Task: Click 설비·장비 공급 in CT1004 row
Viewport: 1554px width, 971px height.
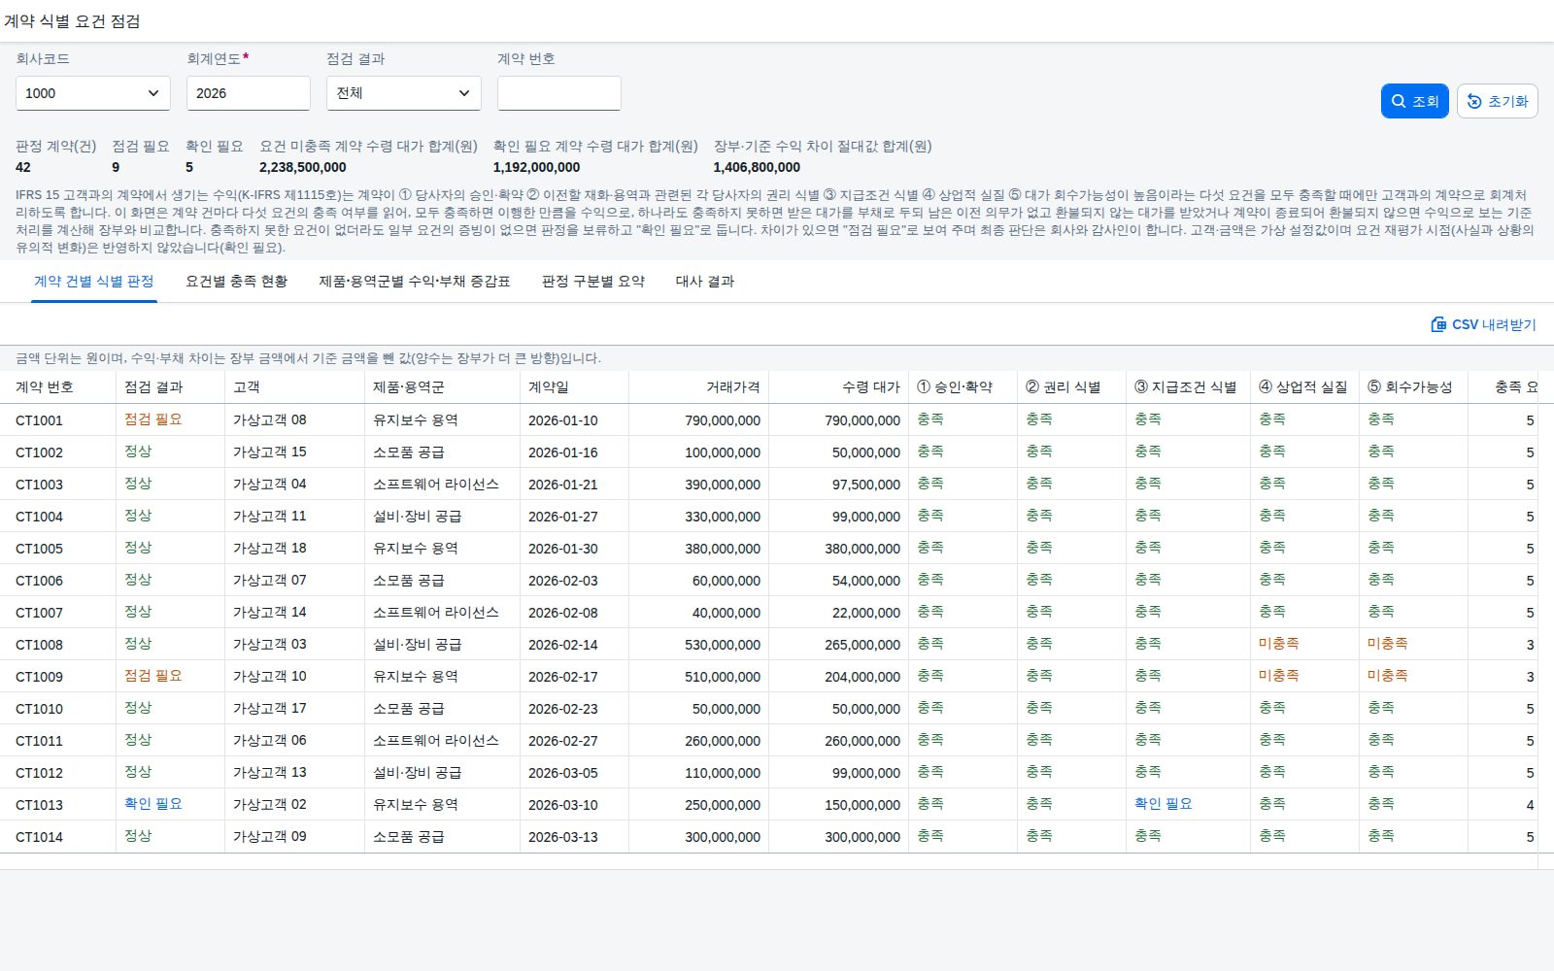Action: pyautogui.click(x=418, y=517)
